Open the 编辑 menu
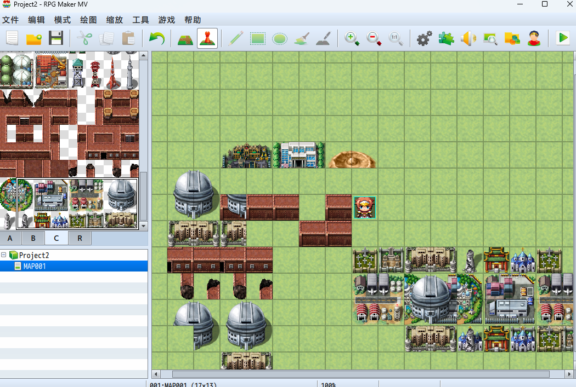The height and width of the screenshot is (387, 576). (36, 20)
